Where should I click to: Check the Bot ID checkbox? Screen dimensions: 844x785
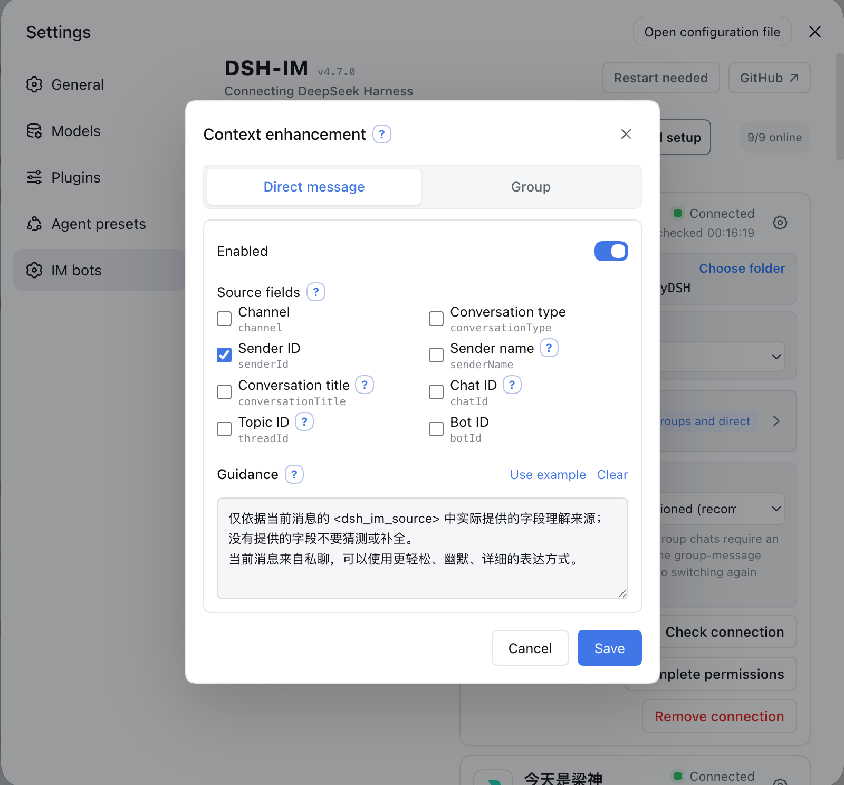[x=436, y=429]
